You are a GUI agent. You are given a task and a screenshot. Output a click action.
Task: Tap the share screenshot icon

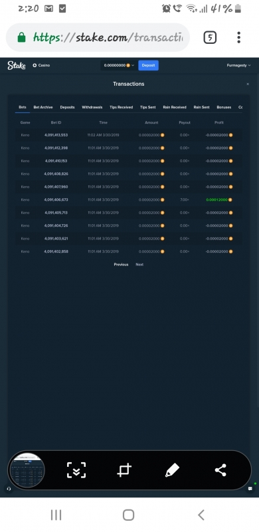220,470
